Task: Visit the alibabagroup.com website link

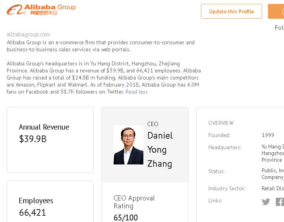Action: pyautogui.click(x=28, y=34)
